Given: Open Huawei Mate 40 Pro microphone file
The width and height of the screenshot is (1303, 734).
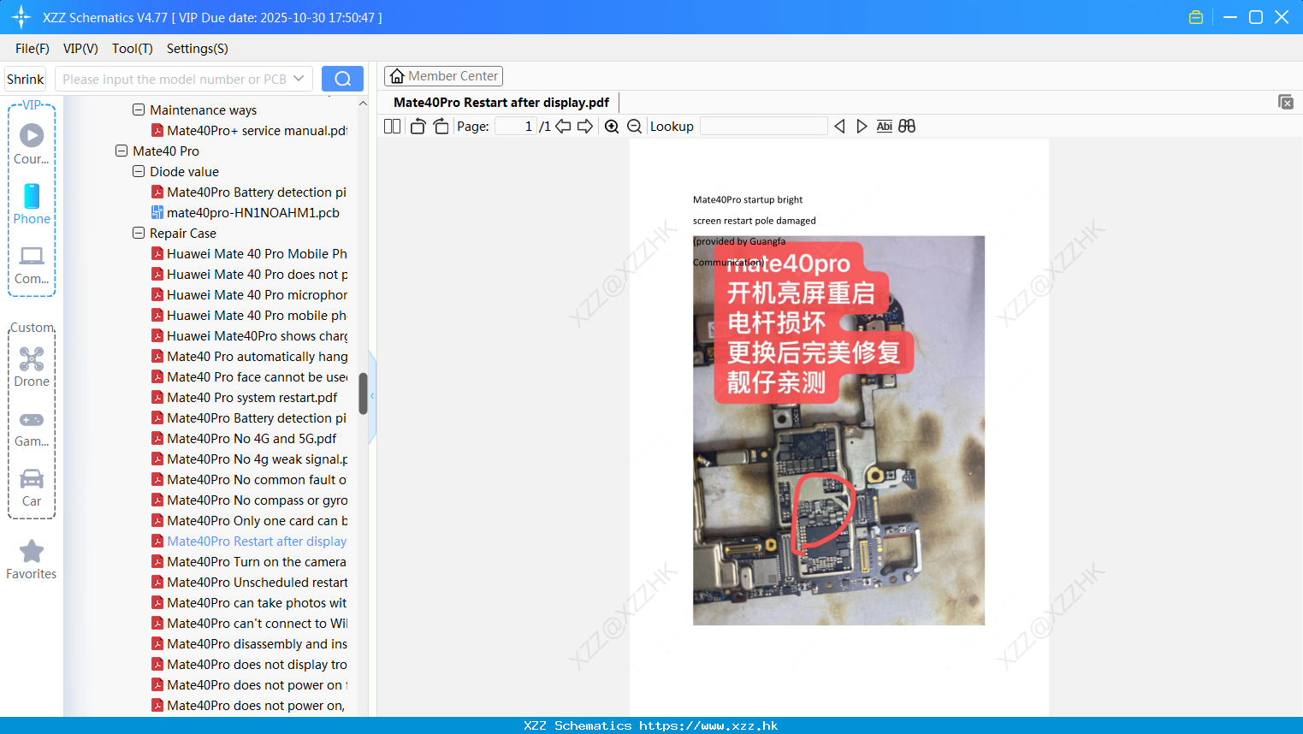Looking at the screenshot, I should point(249,294).
